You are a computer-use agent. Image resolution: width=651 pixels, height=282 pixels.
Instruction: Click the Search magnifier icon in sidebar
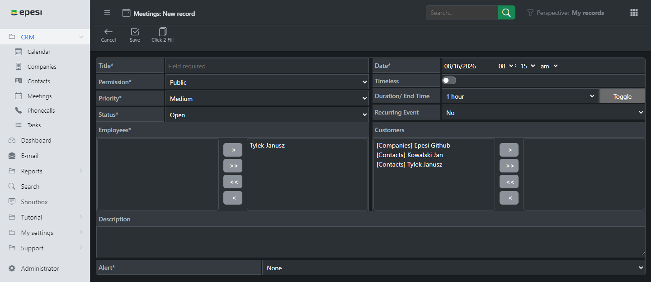tap(12, 186)
